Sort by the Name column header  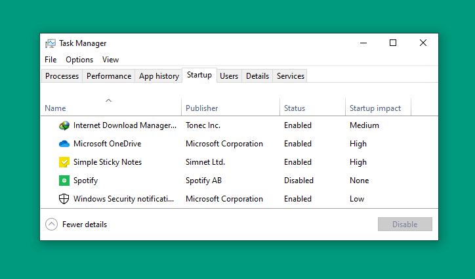tap(55, 108)
